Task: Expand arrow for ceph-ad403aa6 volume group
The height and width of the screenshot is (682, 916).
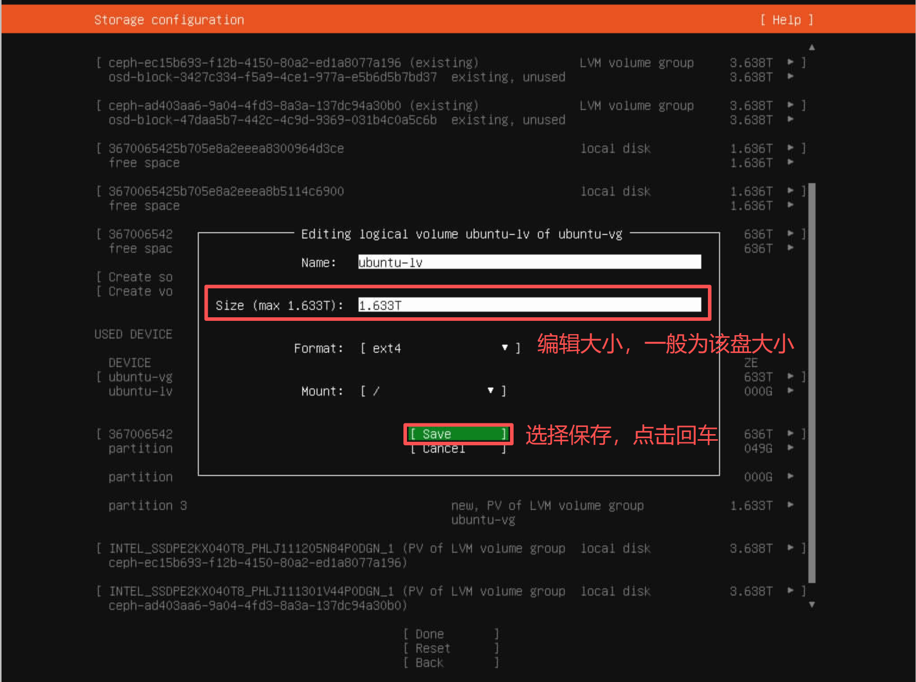Action: [790, 105]
